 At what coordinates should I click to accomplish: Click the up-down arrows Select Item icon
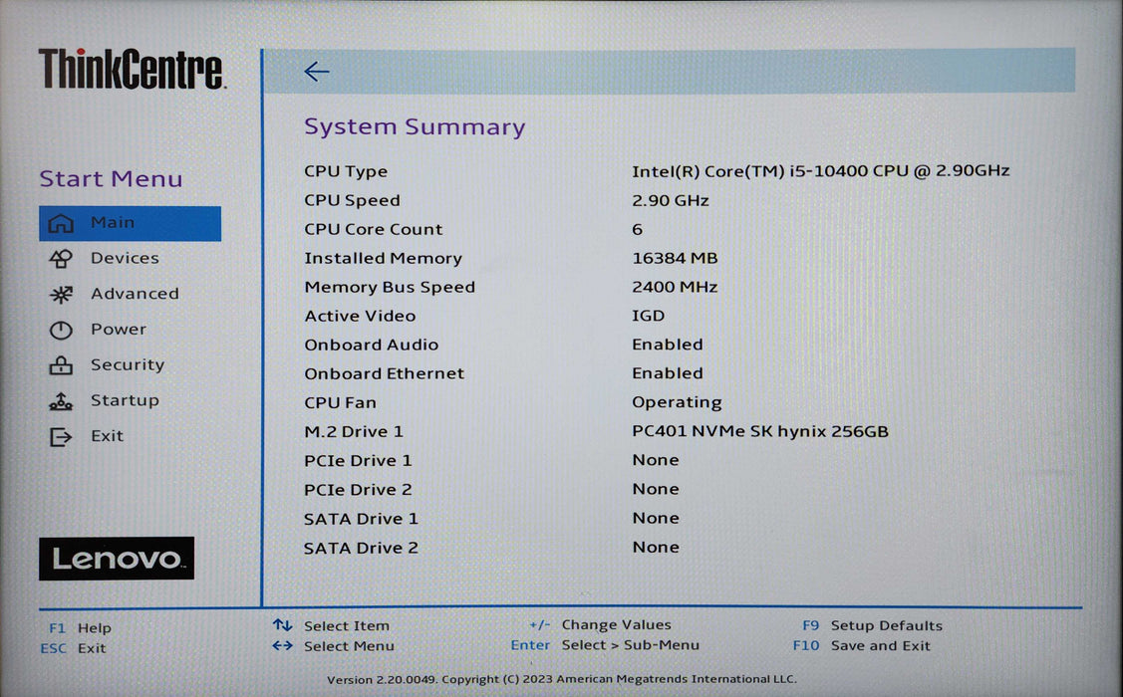[282, 624]
